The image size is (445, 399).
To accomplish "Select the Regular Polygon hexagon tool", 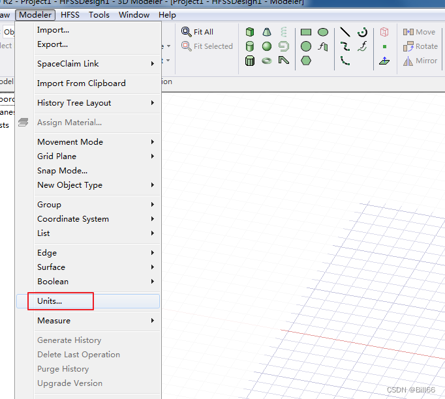I will pyautogui.click(x=306, y=61).
